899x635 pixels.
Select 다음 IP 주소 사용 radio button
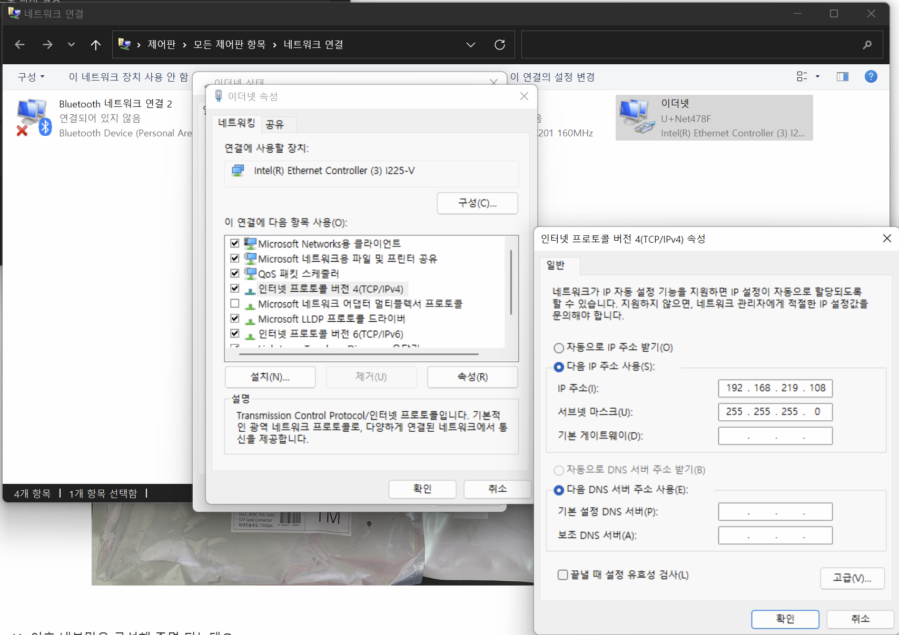tap(559, 367)
